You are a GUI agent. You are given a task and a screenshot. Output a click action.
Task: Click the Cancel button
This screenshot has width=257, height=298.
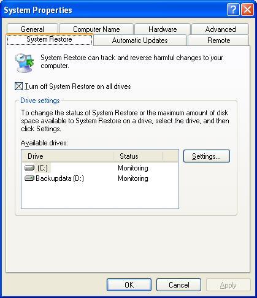(x=178, y=285)
